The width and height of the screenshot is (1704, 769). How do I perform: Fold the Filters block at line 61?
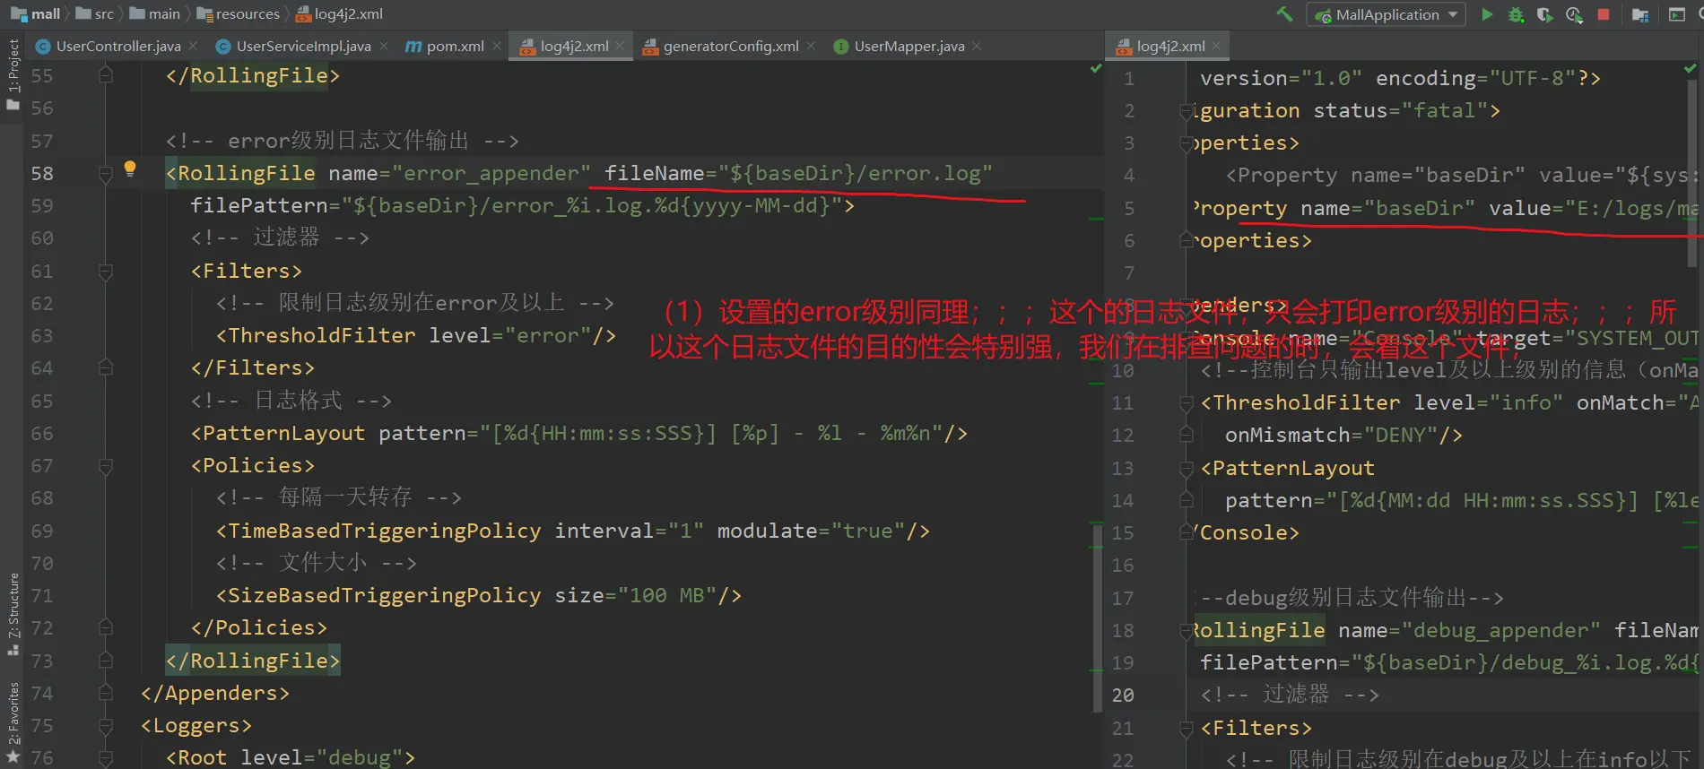[x=106, y=271]
